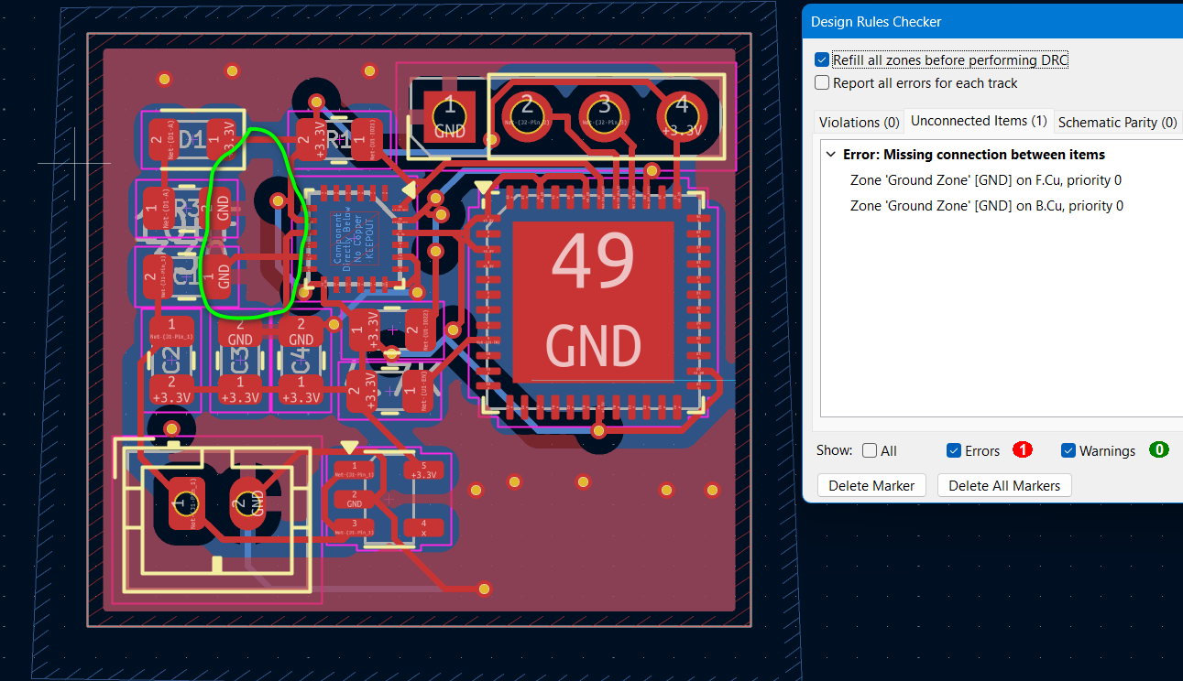Click the D1 diode footprint

coord(193,140)
